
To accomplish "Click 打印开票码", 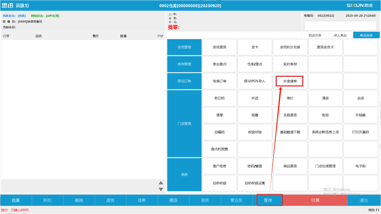I will pyautogui.click(x=361, y=132).
